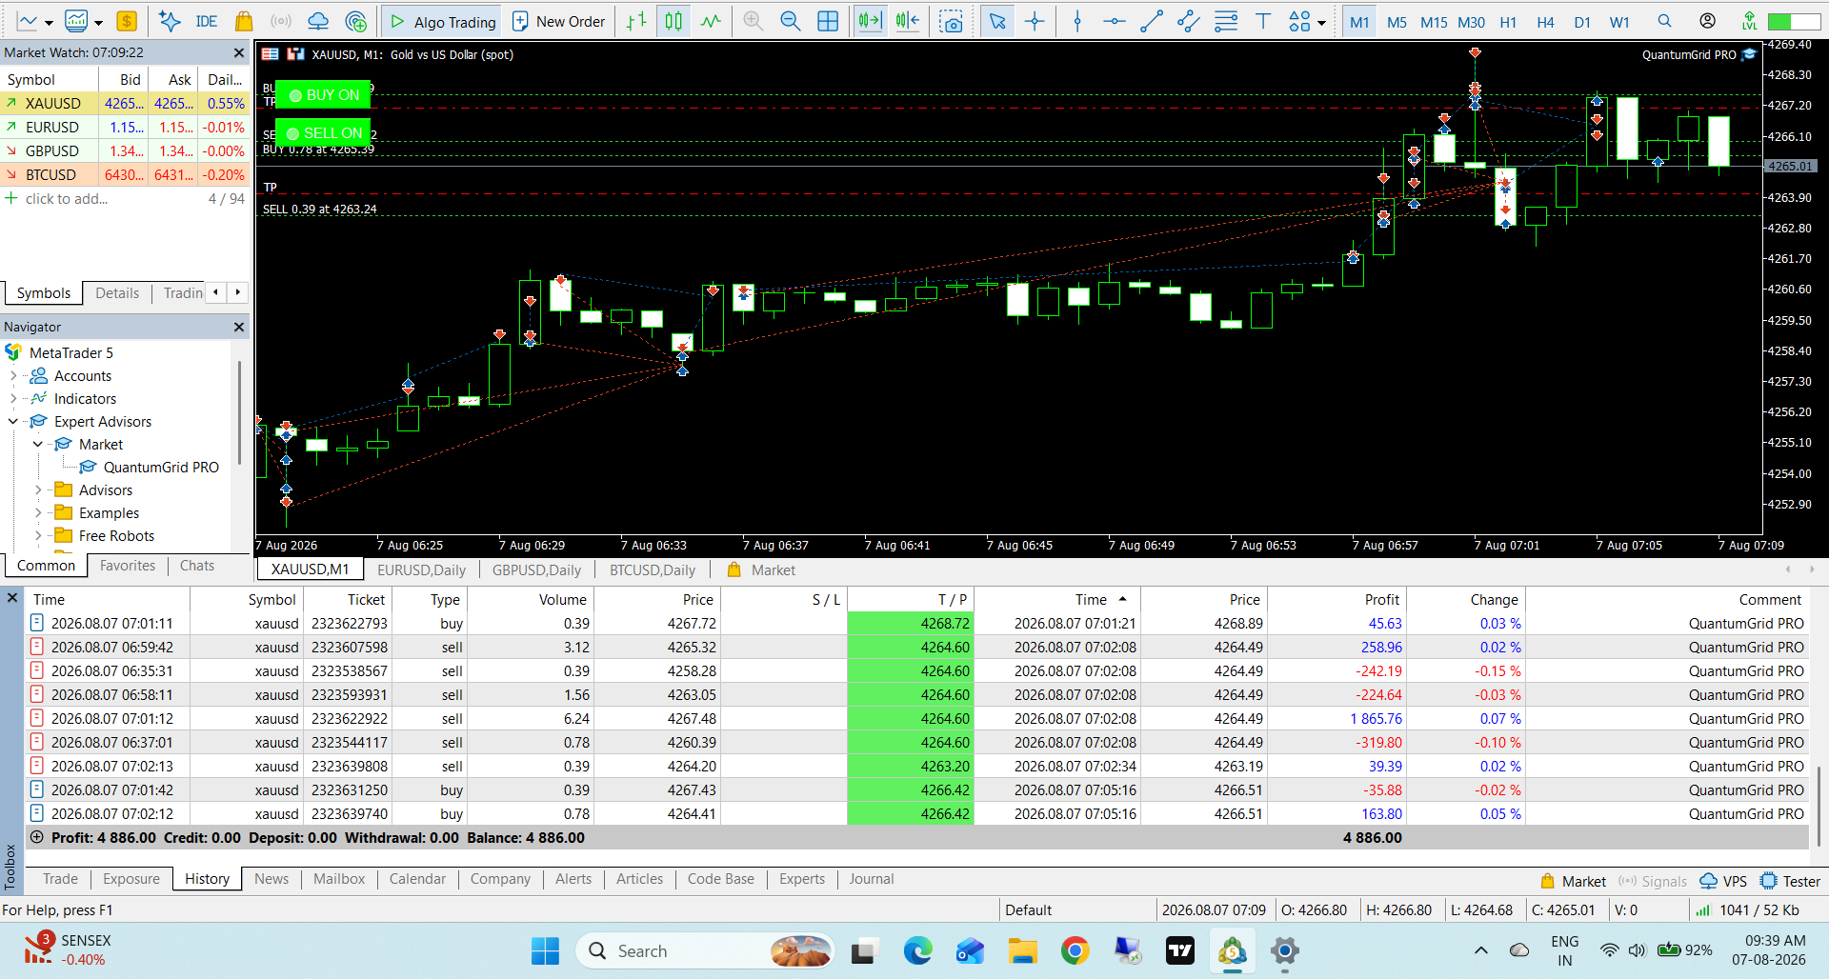
Task: Take a chart screenshot with camera icon
Action: pos(951,21)
